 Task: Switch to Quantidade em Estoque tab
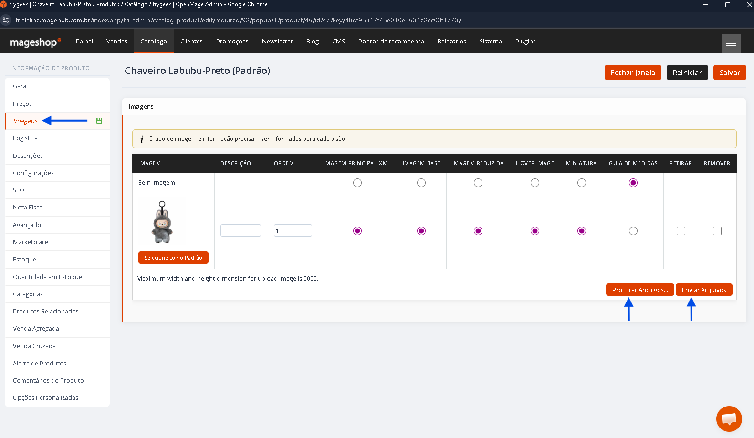point(57,277)
